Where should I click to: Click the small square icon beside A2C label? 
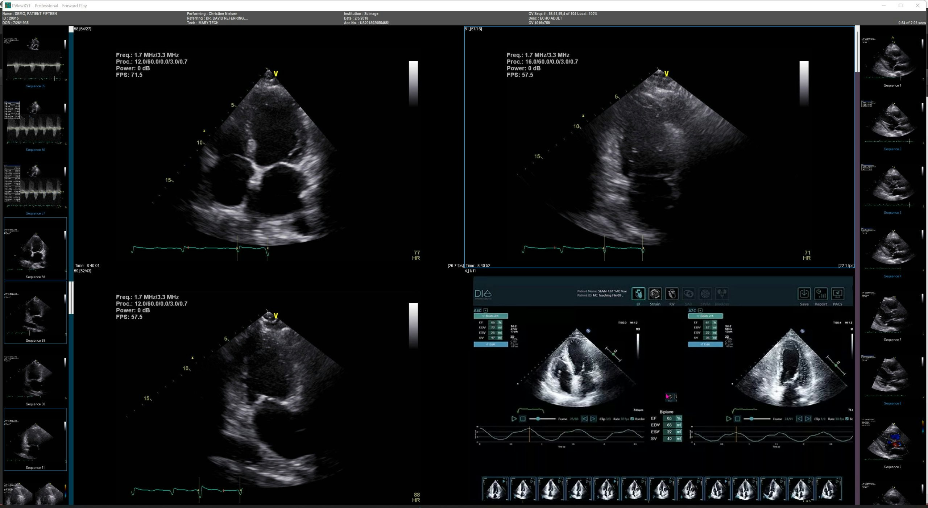point(700,311)
